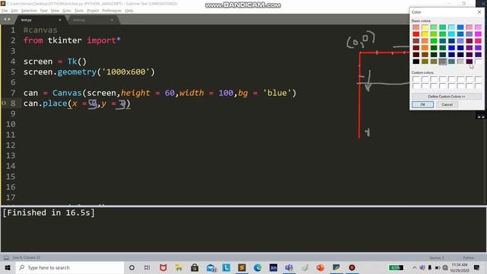Switch to Sublime Text taskbar icon
Image resolution: width=487 pixels, height=274 pixels.
tap(242, 267)
